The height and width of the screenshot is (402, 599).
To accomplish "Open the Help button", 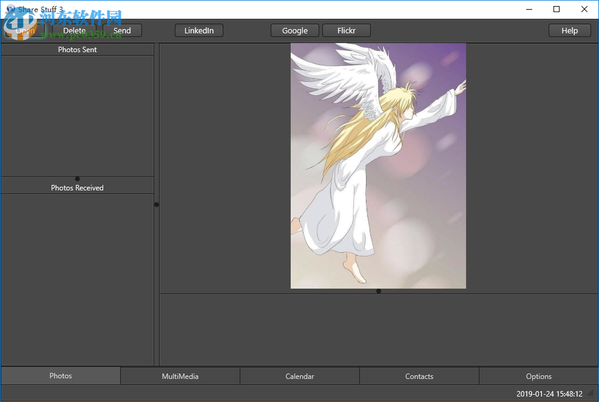I will click(569, 31).
